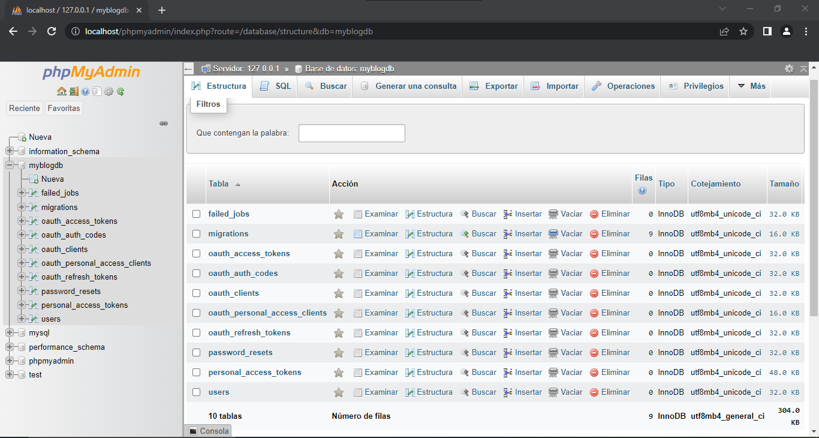Viewport: 819px width, 438px height.
Task: Star the migrations table as favorite
Action: (339, 234)
